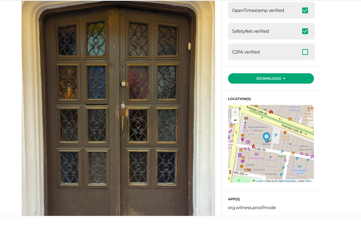The width and height of the screenshot is (361, 226).
Task: Zoom out on the location map
Action: click(235, 120)
